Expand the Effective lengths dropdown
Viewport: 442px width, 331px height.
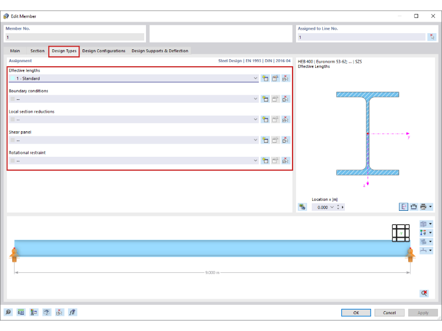point(255,78)
